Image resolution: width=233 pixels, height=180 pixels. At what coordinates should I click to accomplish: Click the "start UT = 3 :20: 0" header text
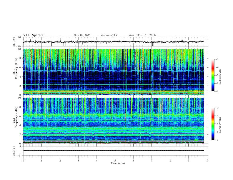[142, 35]
